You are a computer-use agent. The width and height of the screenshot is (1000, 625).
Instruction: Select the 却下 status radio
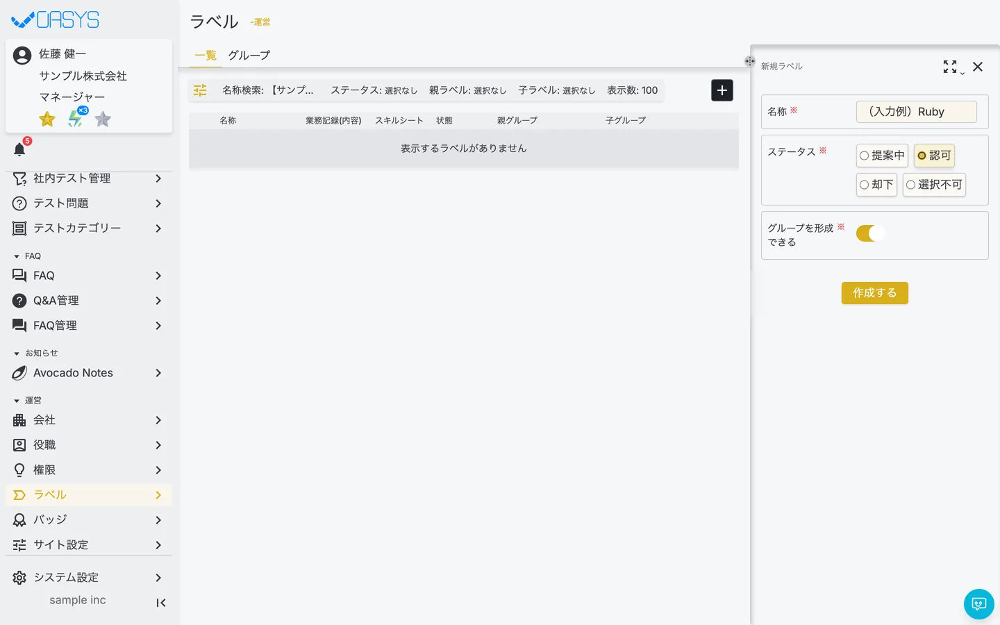tap(876, 185)
